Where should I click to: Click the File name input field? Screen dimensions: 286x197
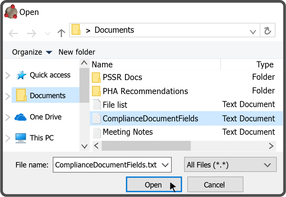pyautogui.click(x=106, y=165)
